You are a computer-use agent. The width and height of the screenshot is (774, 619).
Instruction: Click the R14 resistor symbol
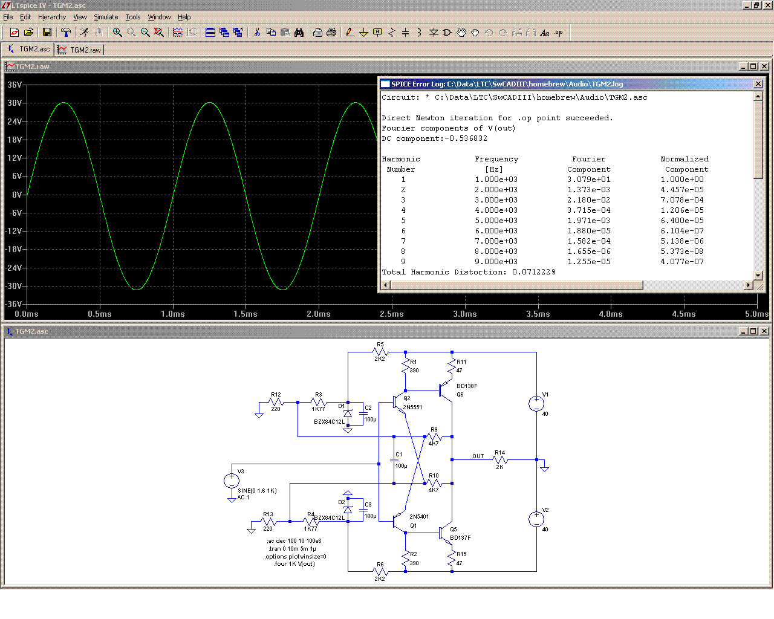(500, 460)
